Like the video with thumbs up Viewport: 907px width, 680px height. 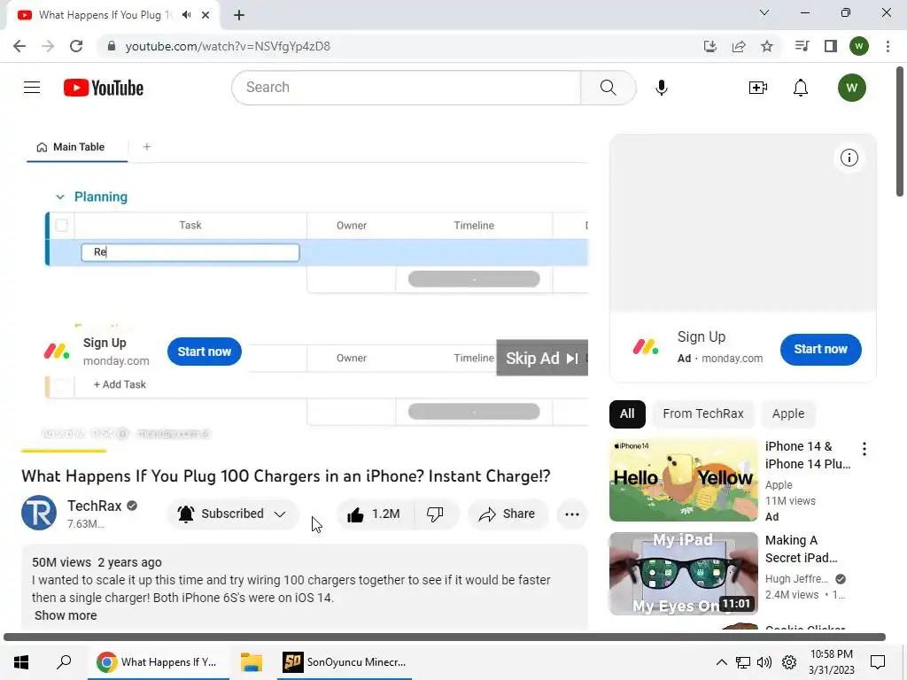pos(375,514)
